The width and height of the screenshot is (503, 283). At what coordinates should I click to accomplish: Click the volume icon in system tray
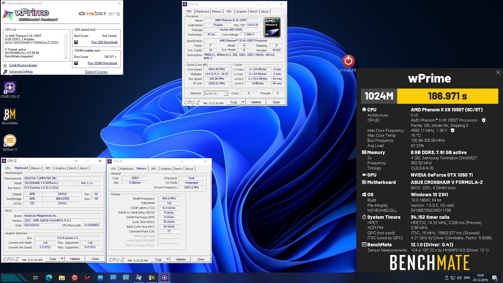click(x=459, y=278)
